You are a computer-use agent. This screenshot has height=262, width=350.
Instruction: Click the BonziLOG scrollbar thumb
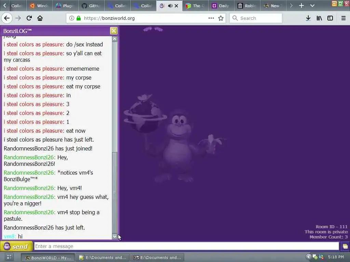click(115, 193)
